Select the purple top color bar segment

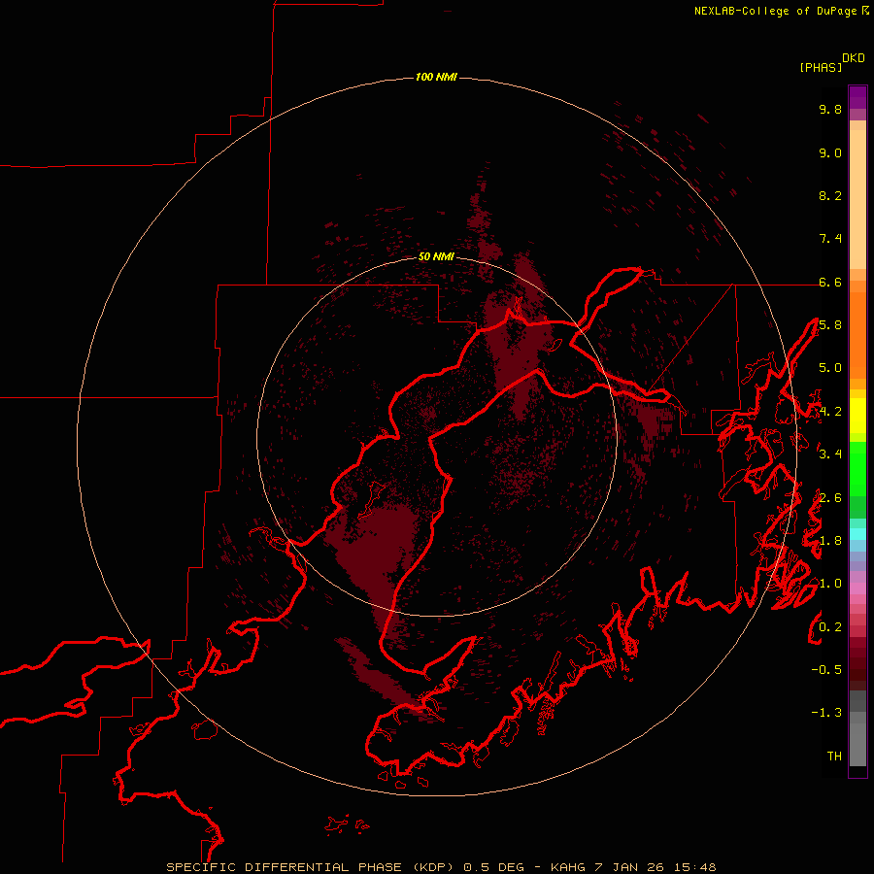click(x=857, y=97)
